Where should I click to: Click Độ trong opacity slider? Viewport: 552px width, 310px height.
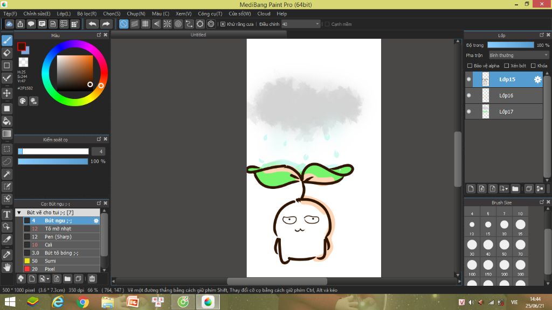[510, 45]
